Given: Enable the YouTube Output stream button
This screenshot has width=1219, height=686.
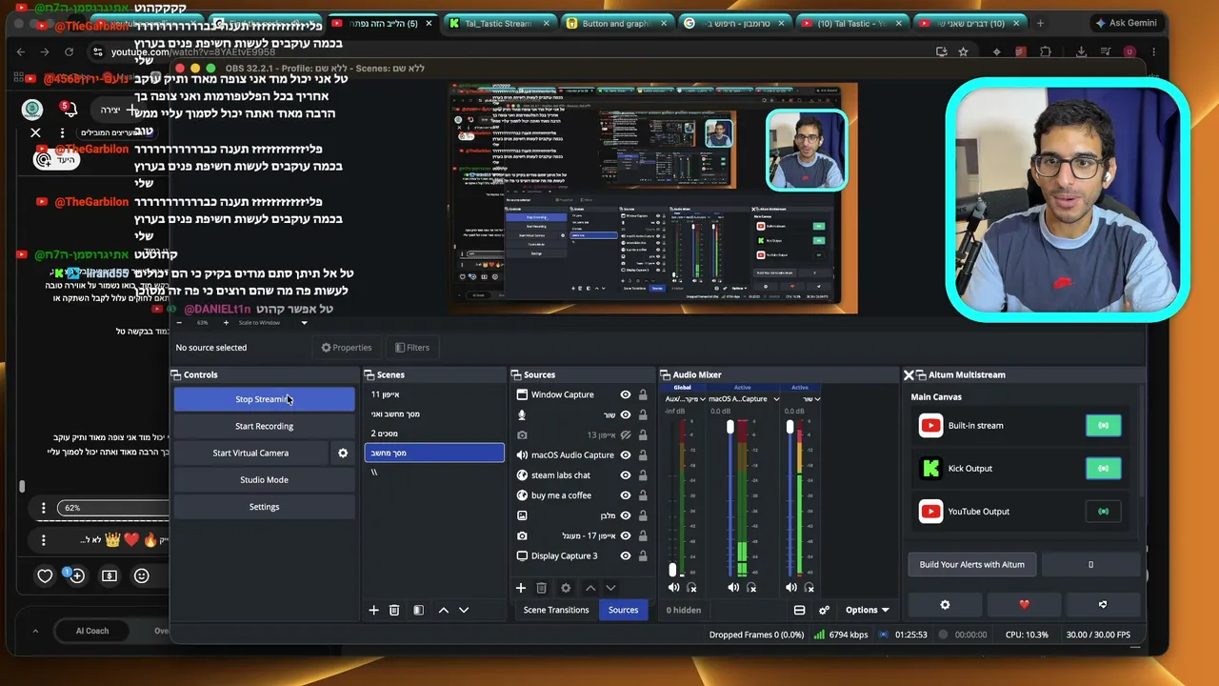Looking at the screenshot, I should [1103, 512].
